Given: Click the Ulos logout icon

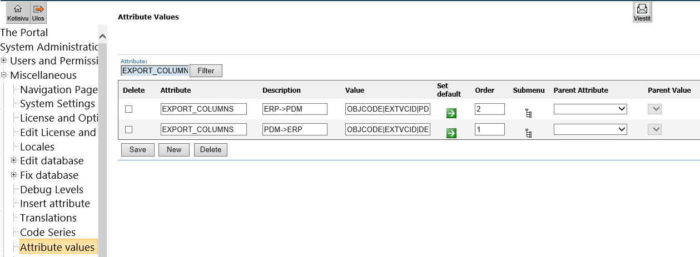Looking at the screenshot, I should (38, 12).
